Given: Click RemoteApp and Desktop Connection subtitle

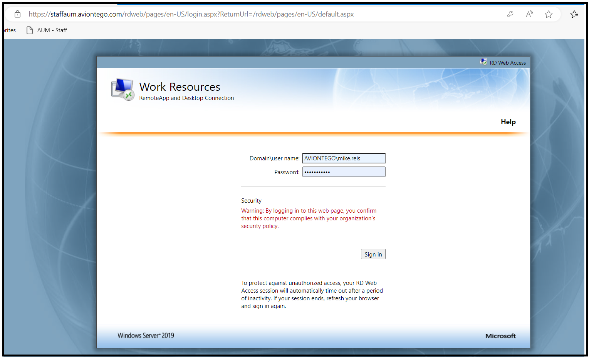Looking at the screenshot, I should [x=186, y=98].
